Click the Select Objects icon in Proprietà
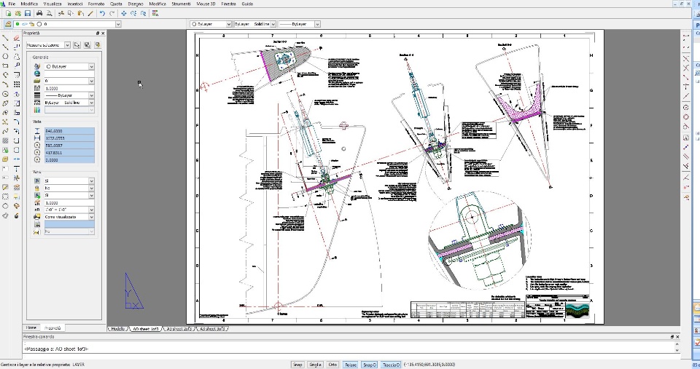The image size is (700, 369). coord(77,45)
